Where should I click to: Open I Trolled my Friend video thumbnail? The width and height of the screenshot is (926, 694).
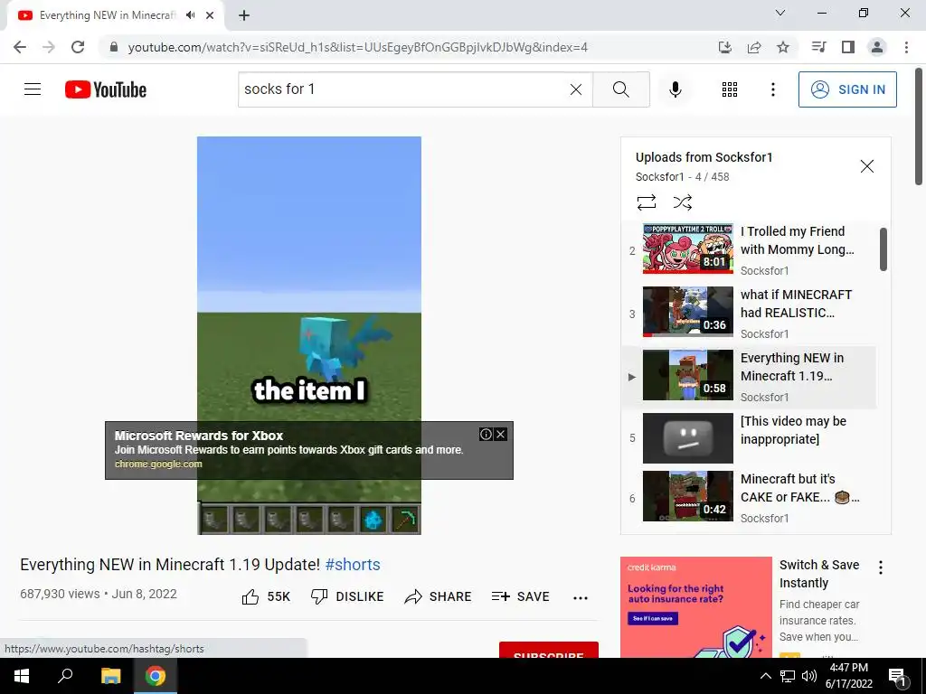(x=687, y=249)
